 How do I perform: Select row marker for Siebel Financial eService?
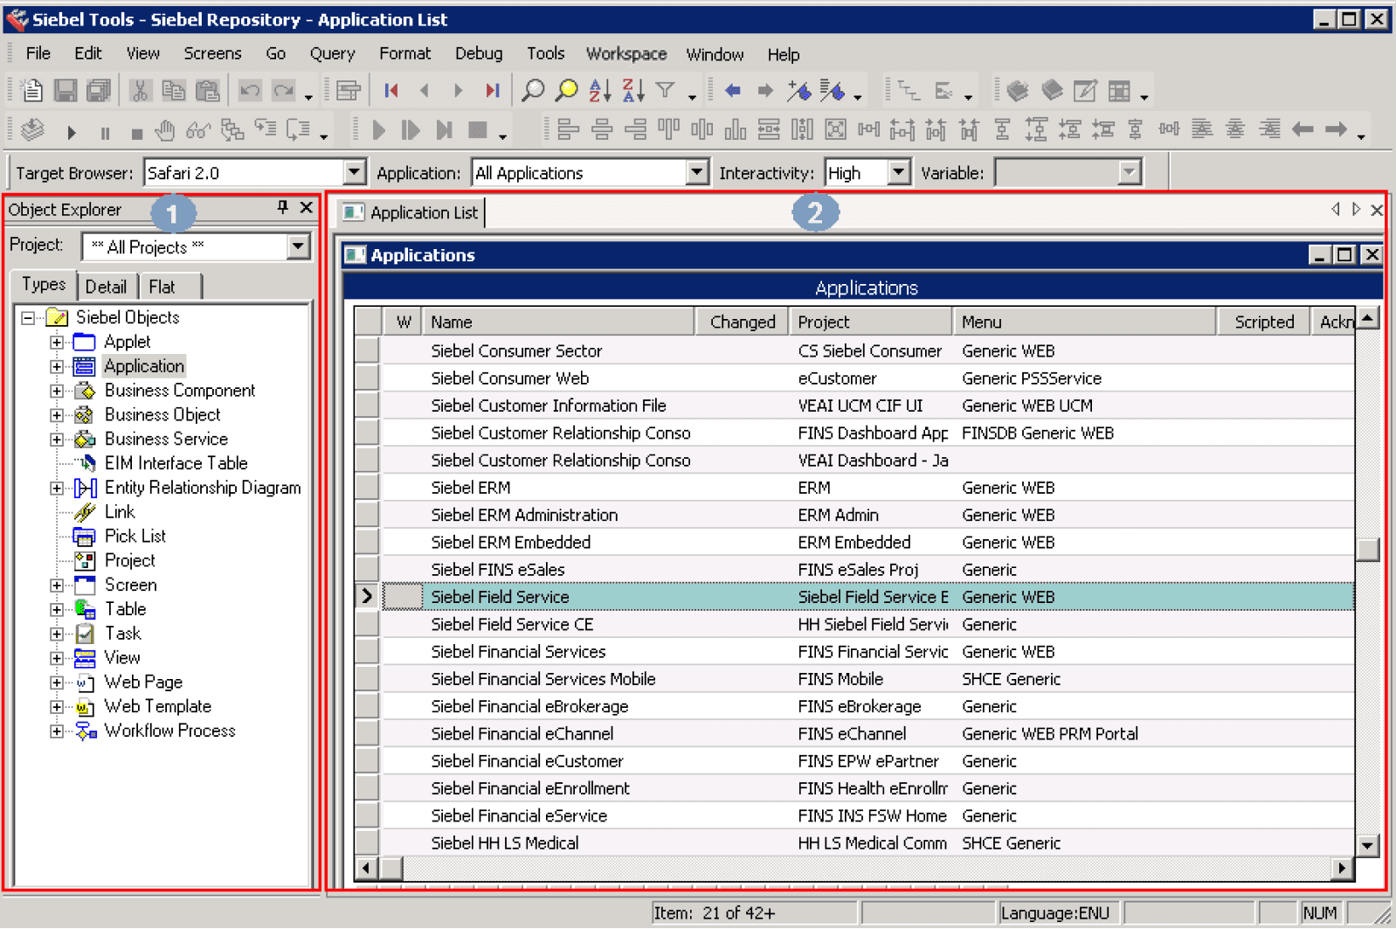(367, 815)
